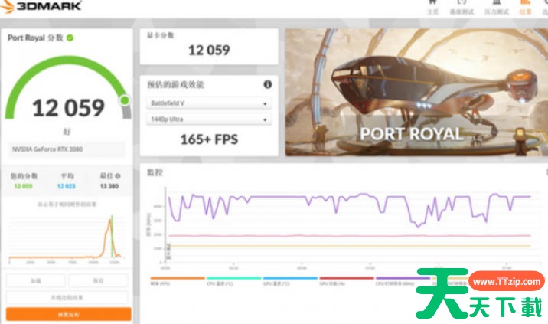
Task: Click the green validation checkmark beside Port Royal
Action: [70, 38]
